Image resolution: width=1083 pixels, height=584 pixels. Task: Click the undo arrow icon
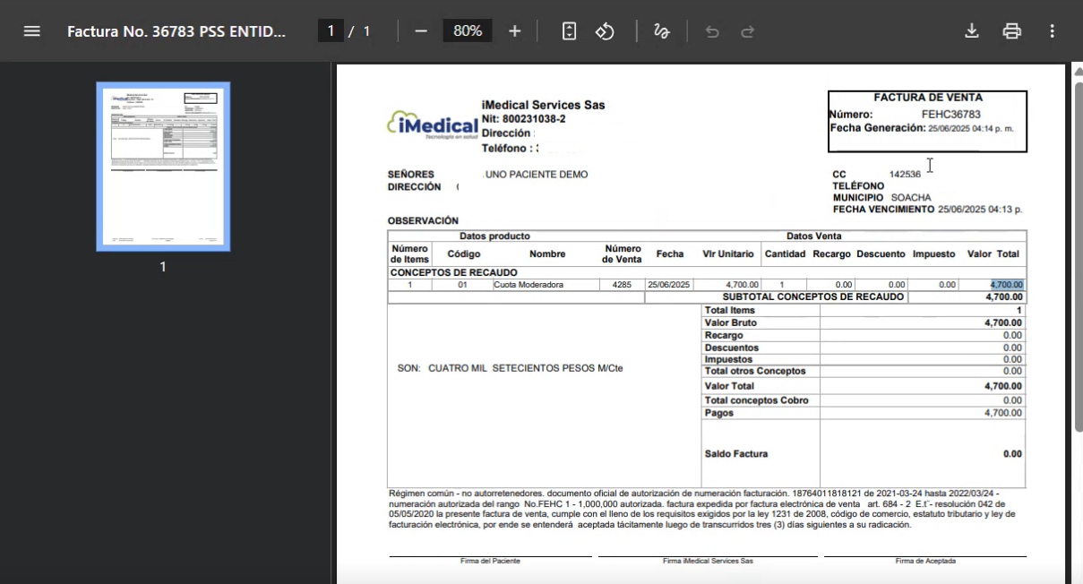[711, 30]
